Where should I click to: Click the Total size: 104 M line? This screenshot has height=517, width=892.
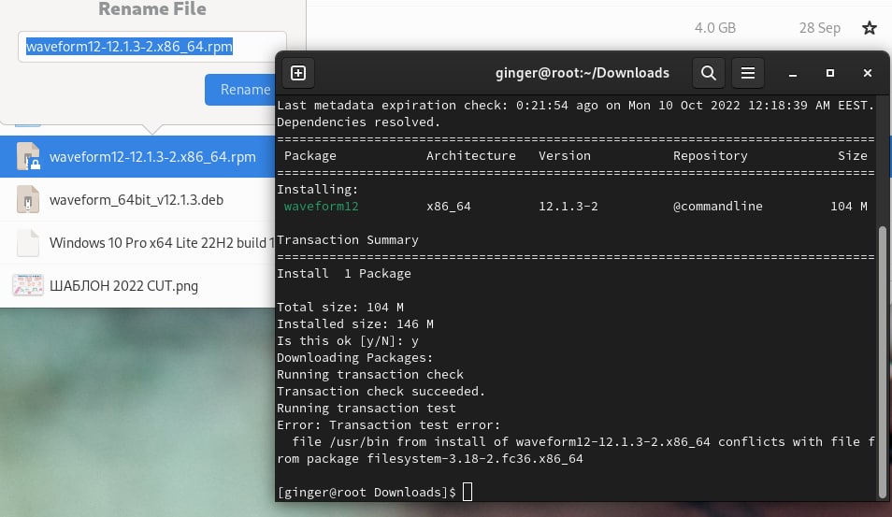click(x=340, y=308)
